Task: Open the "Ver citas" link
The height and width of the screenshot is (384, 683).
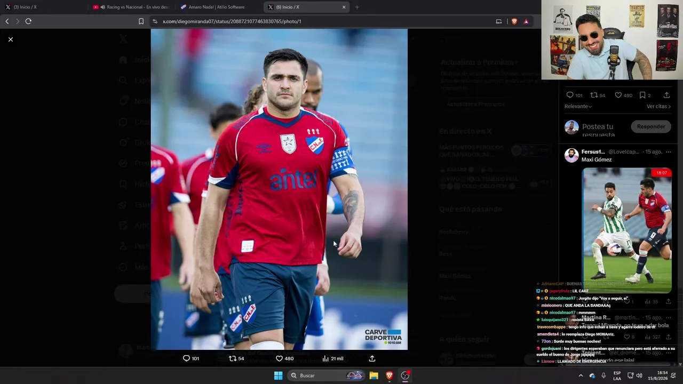Action: tap(659, 106)
